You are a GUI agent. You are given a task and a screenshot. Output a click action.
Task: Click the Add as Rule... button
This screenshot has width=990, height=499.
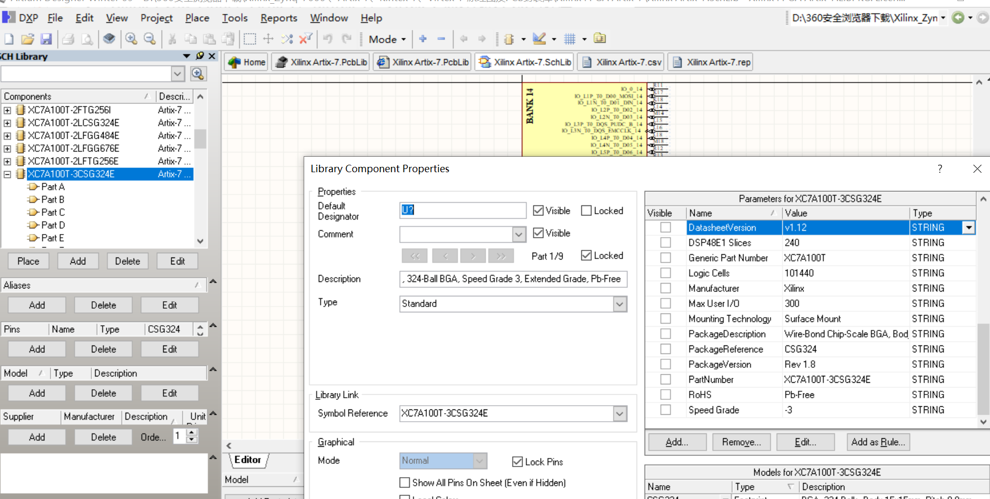click(x=878, y=442)
